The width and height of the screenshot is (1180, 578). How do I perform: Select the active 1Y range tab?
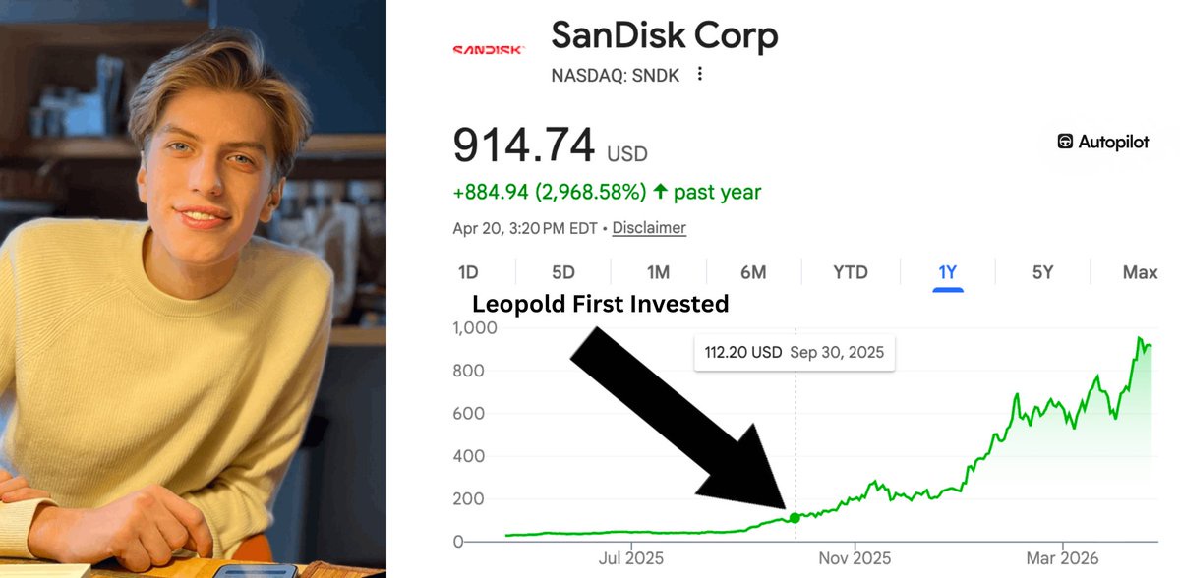tap(947, 272)
